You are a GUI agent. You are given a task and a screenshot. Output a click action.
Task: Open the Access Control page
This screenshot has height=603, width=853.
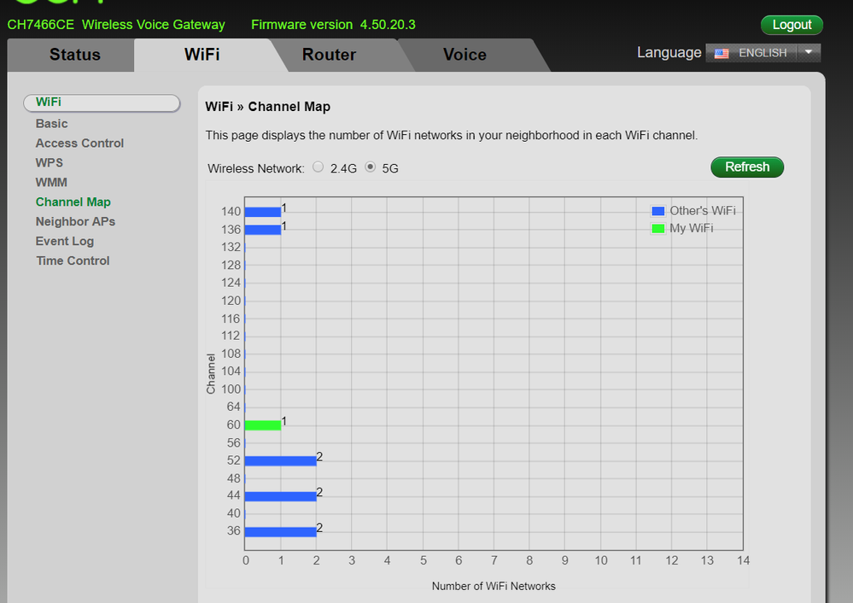(x=79, y=143)
